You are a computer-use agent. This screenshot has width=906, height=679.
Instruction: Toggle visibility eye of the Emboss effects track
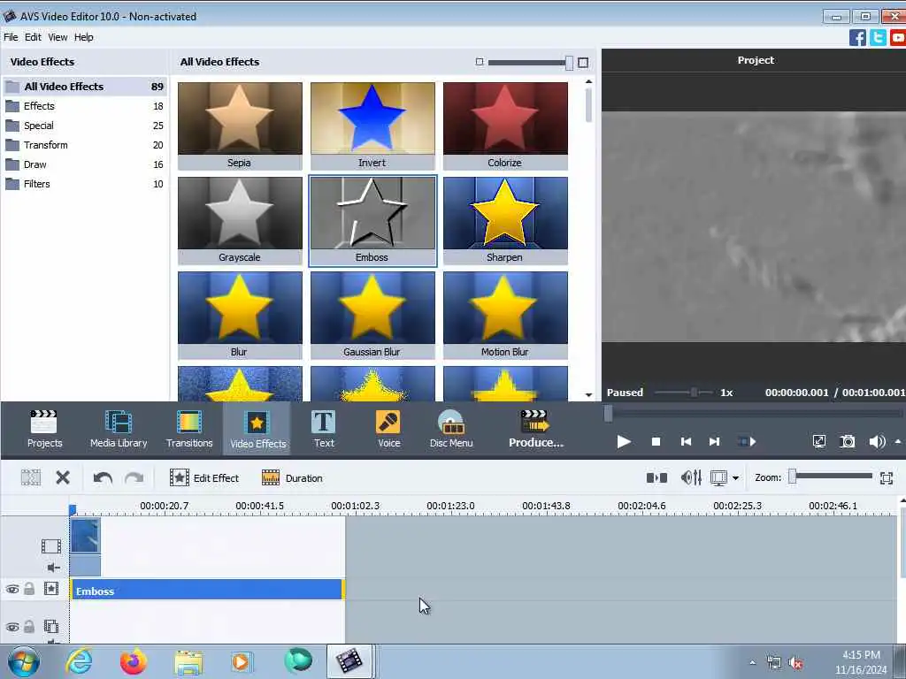point(12,589)
